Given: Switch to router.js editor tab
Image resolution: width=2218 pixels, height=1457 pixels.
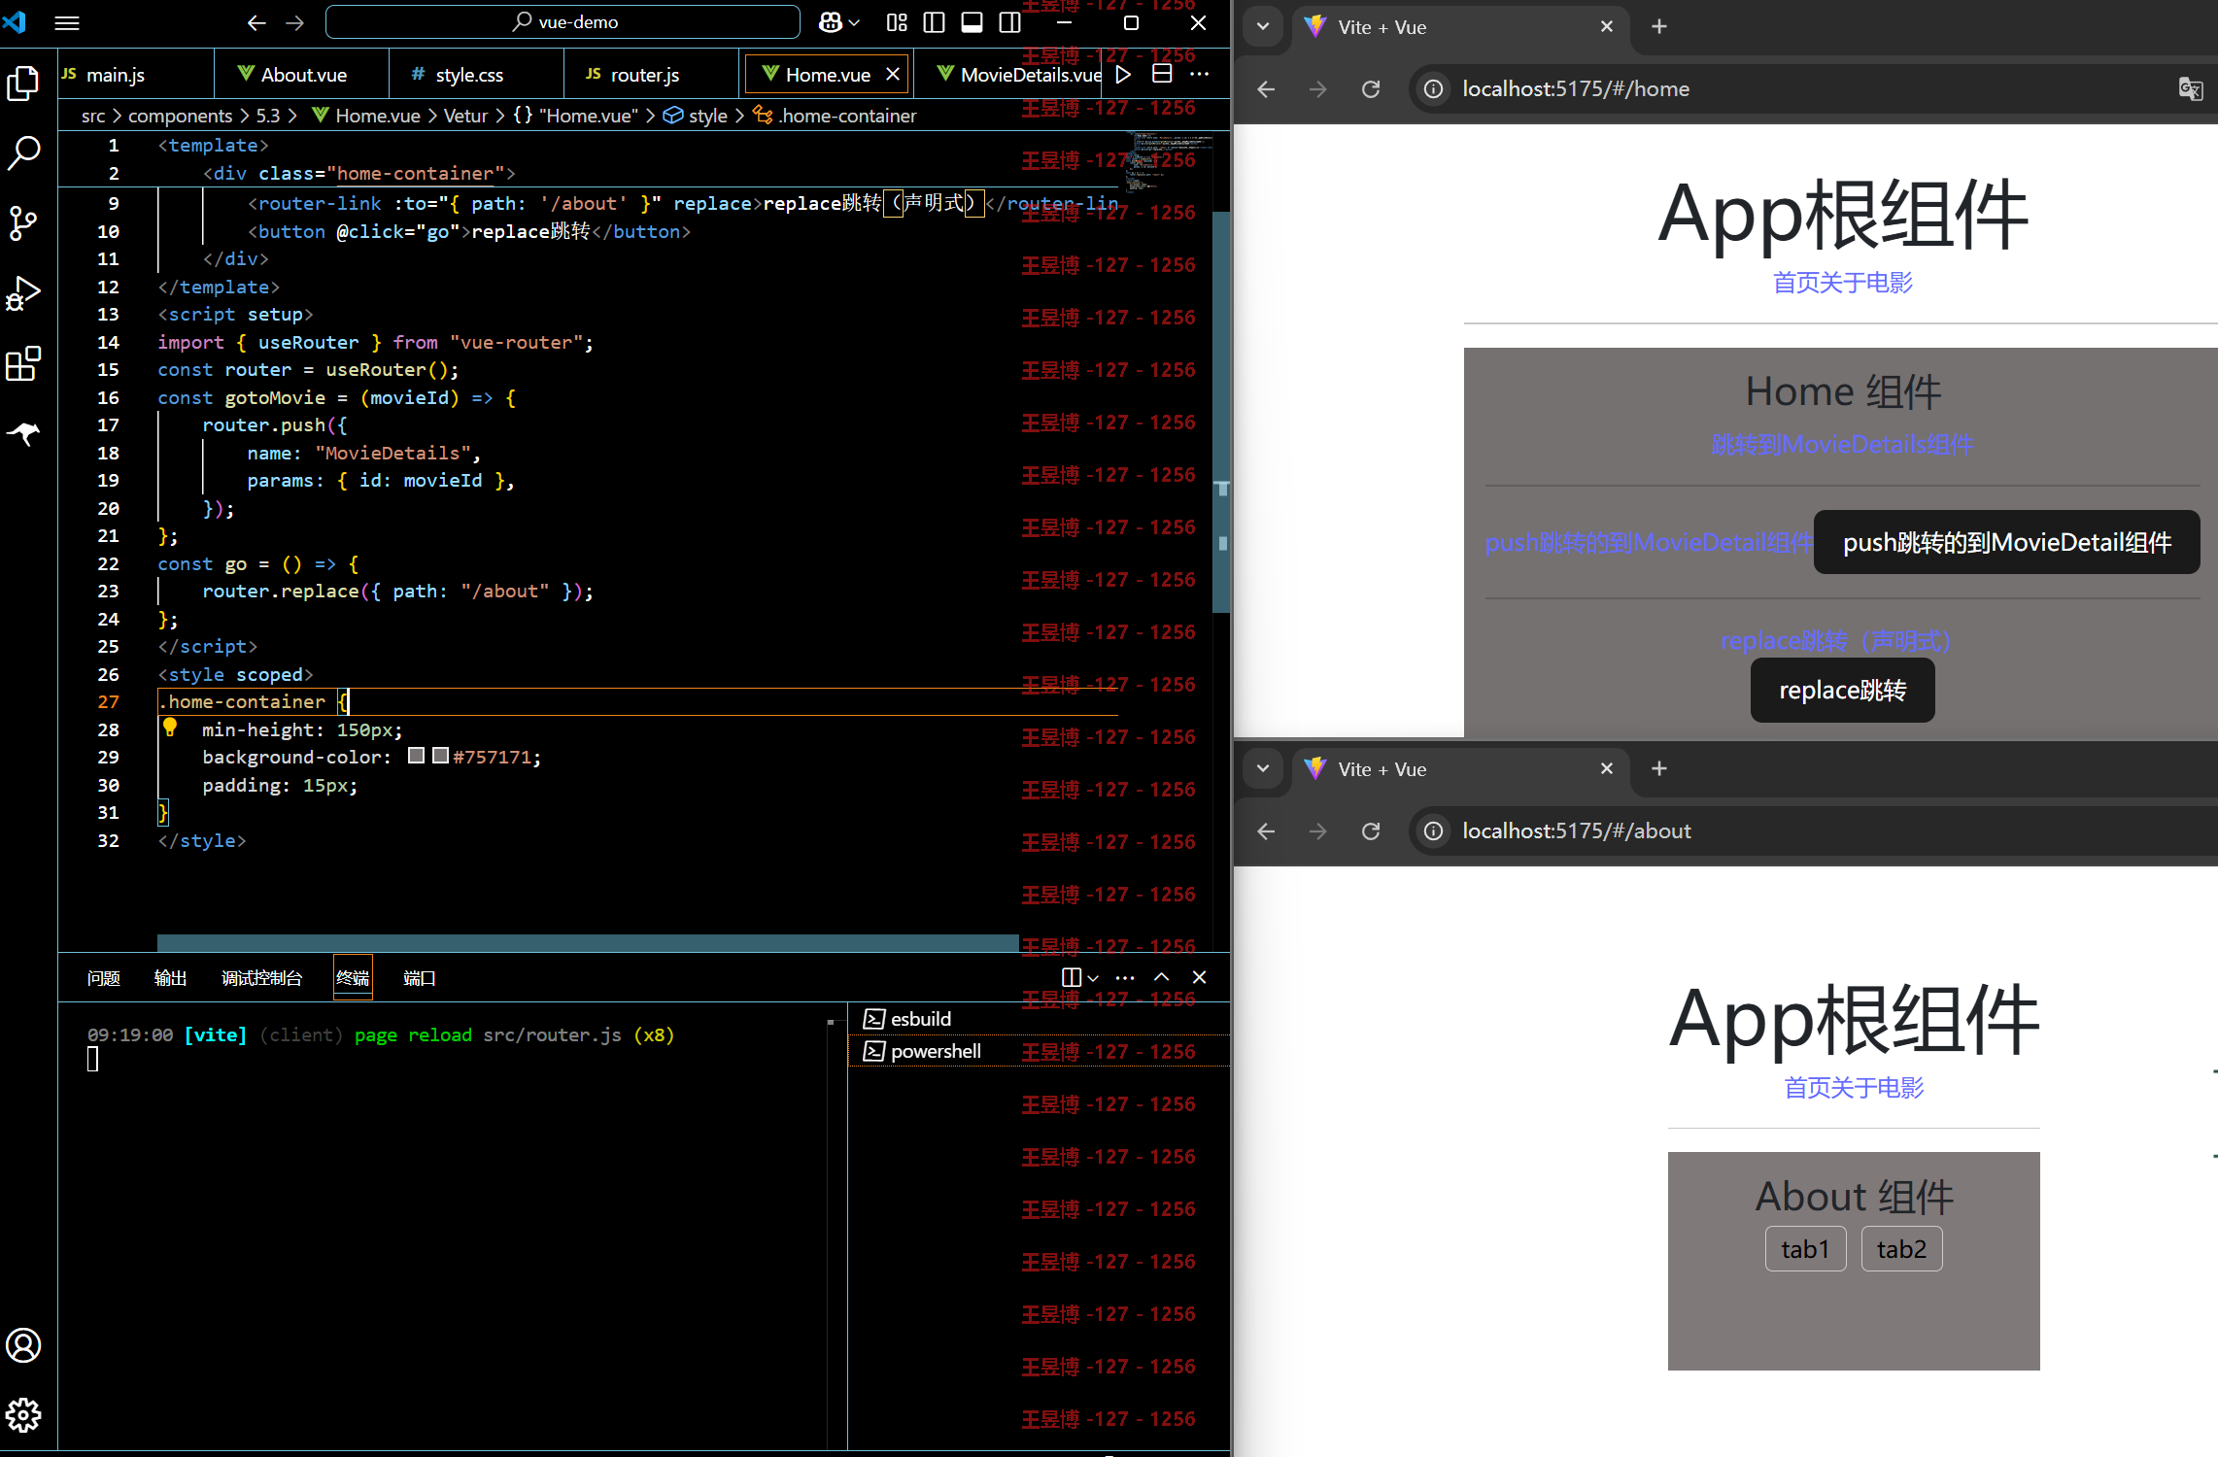Looking at the screenshot, I should coord(651,74).
